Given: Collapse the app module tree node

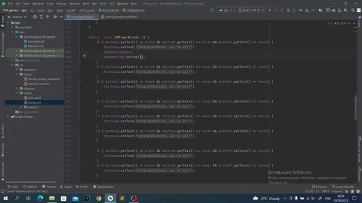Looking at the screenshot, I should 8,23.
